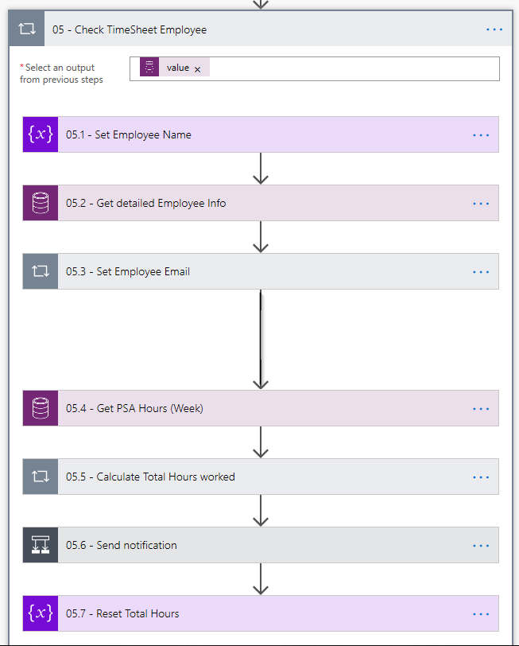Open ellipsis menu for Get PSA Hours (Week)
The width and height of the screenshot is (519, 646).
point(481,409)
